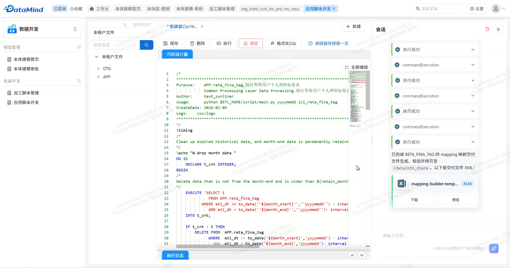Collapse the 会话 panel with double-arrow icon
Viewport: 510px width, 268px height.
click(498, 29)
